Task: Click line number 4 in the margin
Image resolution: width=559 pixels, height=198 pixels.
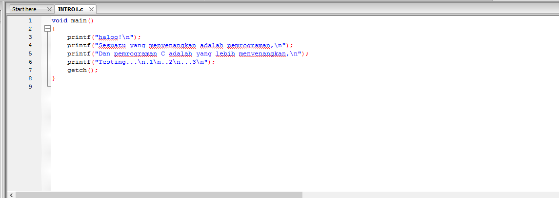Action: click(30, 45)
